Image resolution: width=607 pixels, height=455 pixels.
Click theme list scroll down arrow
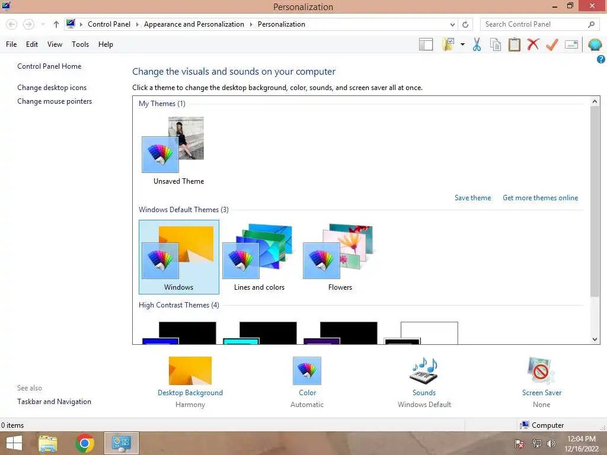(x=595, y=339)
